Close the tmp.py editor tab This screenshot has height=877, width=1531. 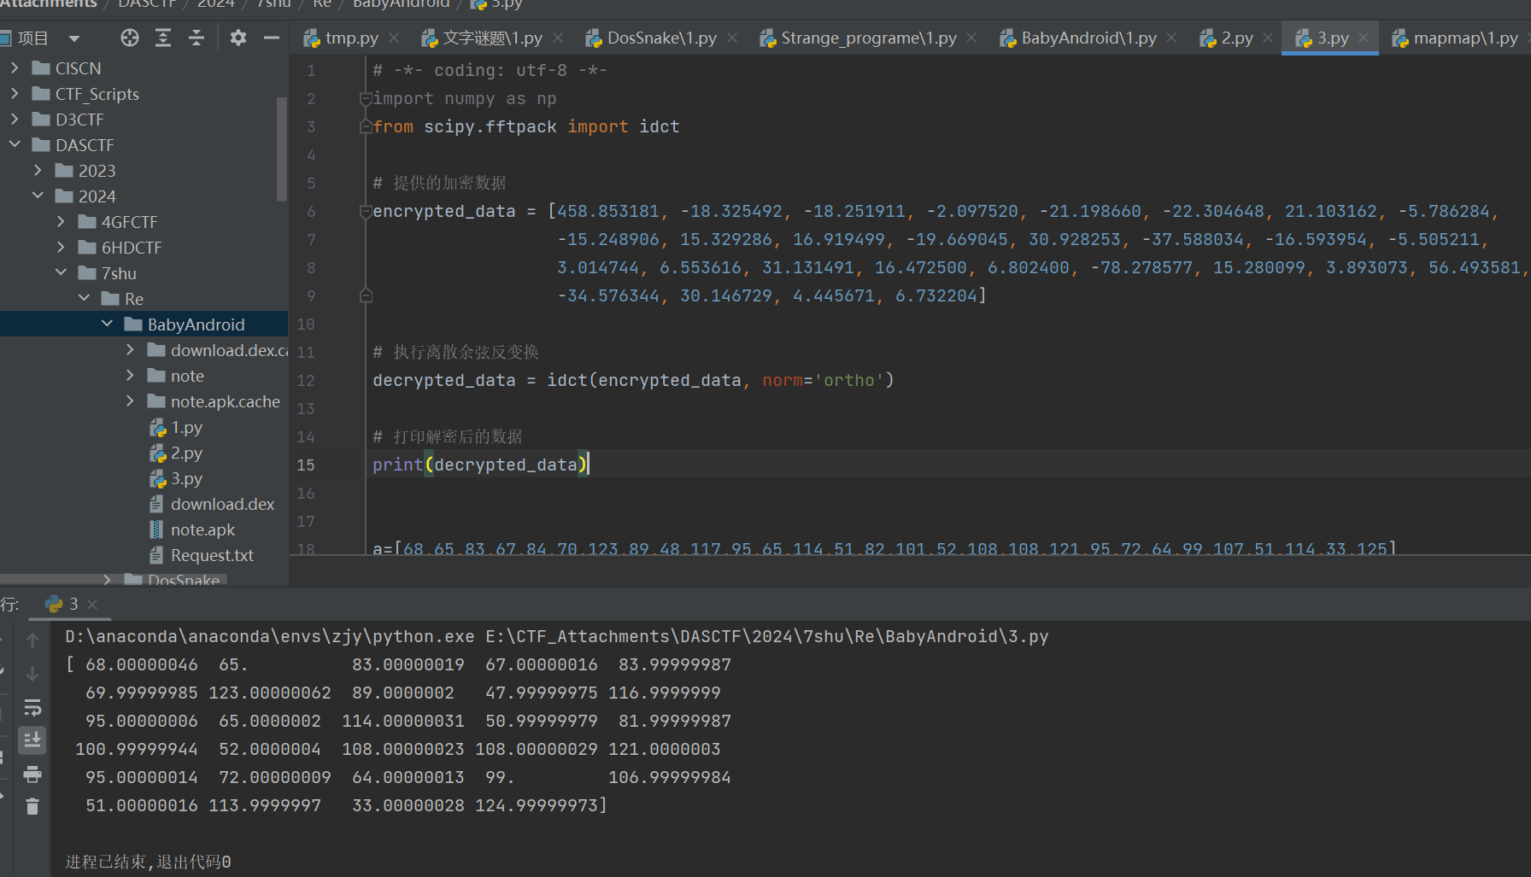[394, 38]
